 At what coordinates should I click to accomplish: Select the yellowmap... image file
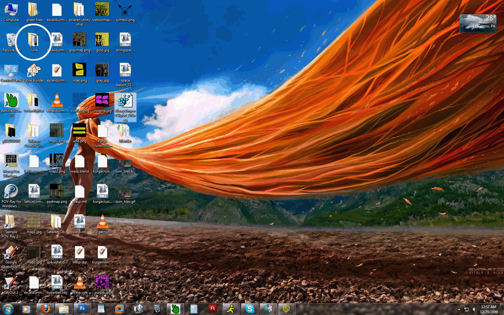click(102, 12)
